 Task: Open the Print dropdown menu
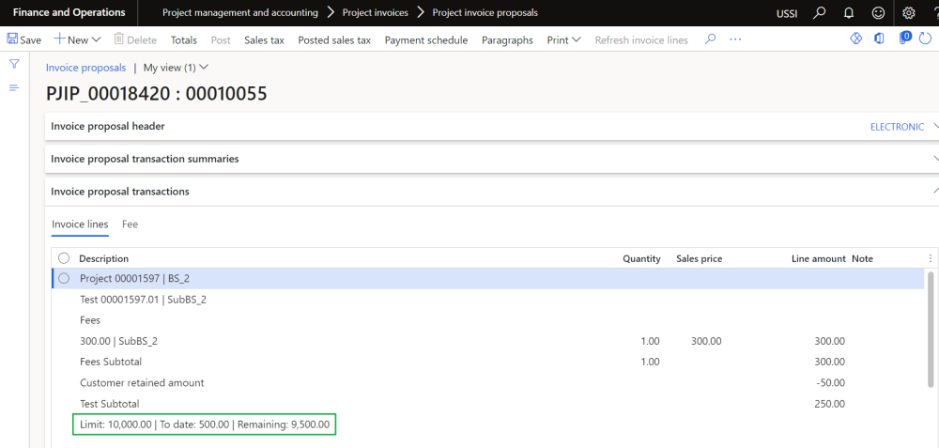563,40
